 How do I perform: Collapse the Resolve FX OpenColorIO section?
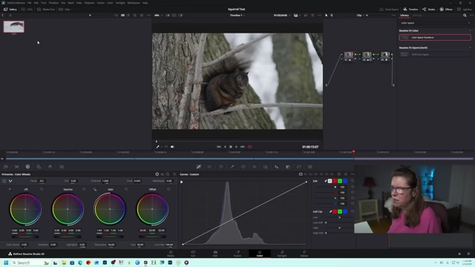tap(470, 47)
